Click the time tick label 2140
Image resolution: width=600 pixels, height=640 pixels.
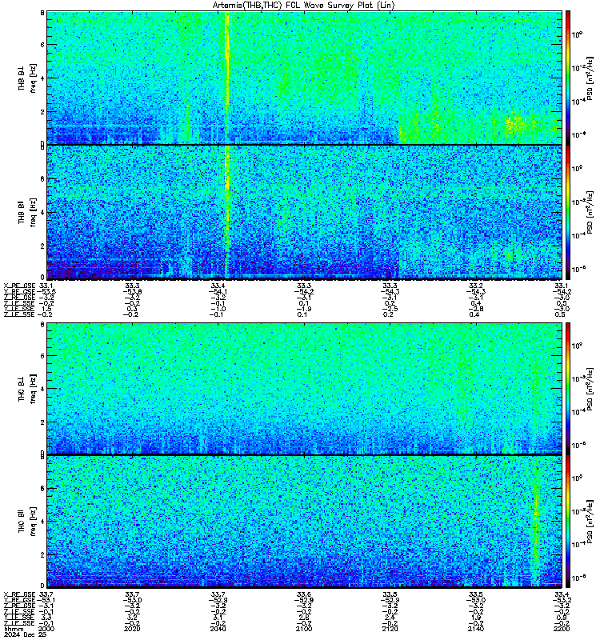point(475,629)
